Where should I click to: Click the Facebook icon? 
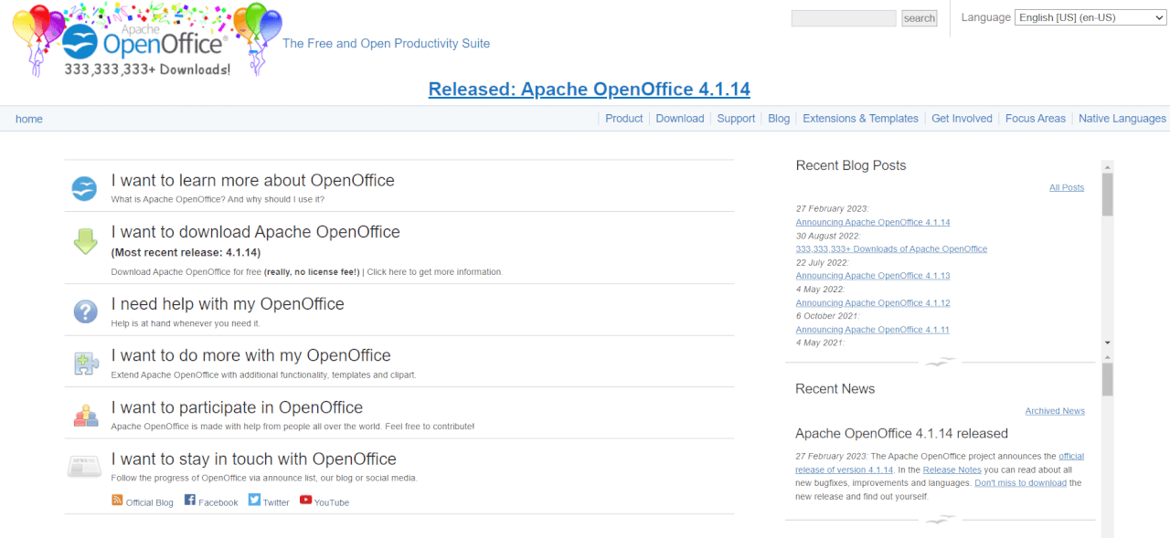(x=190, y=500)
